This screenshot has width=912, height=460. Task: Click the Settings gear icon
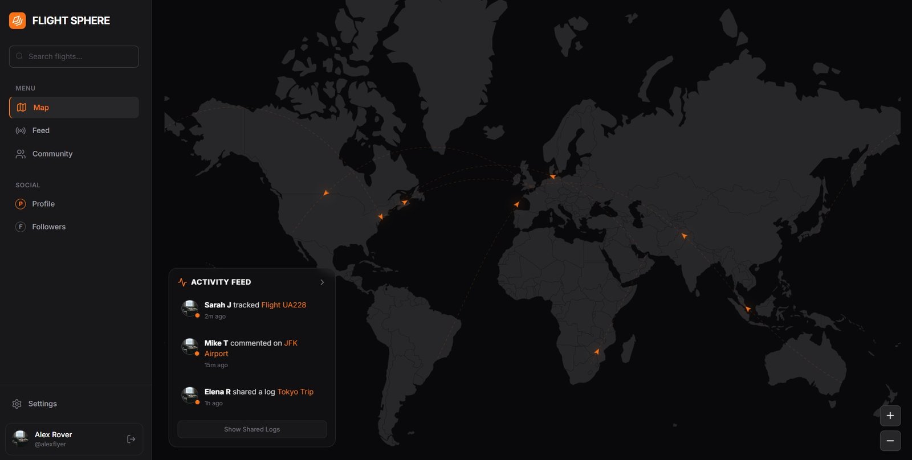point(17,404)
